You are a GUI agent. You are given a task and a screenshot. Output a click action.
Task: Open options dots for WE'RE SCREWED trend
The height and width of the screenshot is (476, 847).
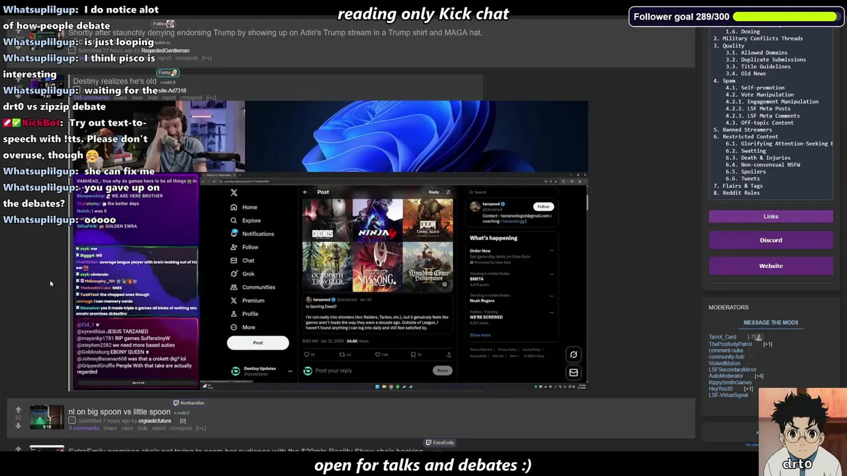point(551,312)
